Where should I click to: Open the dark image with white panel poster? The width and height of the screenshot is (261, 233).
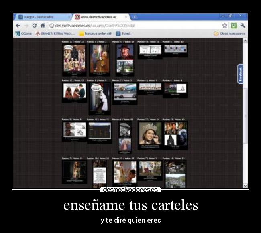[175, 90]
